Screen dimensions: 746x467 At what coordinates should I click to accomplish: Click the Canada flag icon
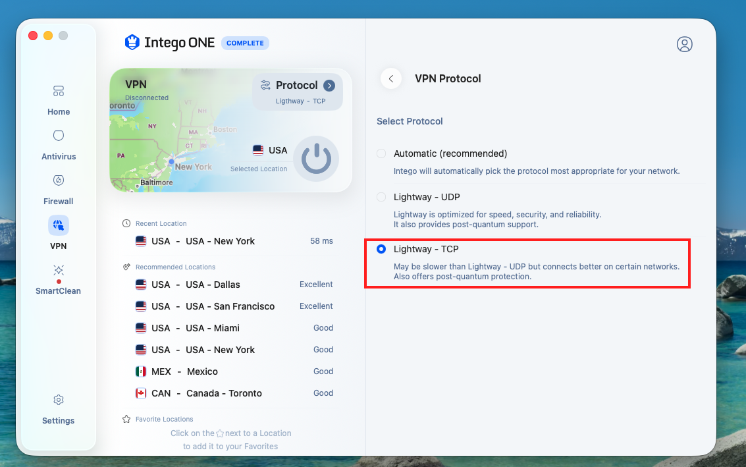[x=141, y=393]
